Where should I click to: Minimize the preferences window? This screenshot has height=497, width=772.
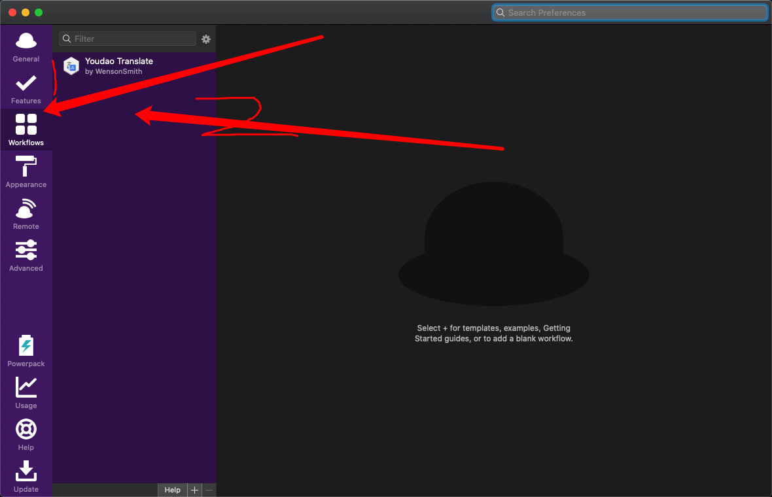click(26, 13)
